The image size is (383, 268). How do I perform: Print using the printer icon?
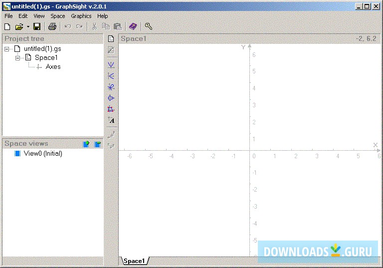click(52, 26)
